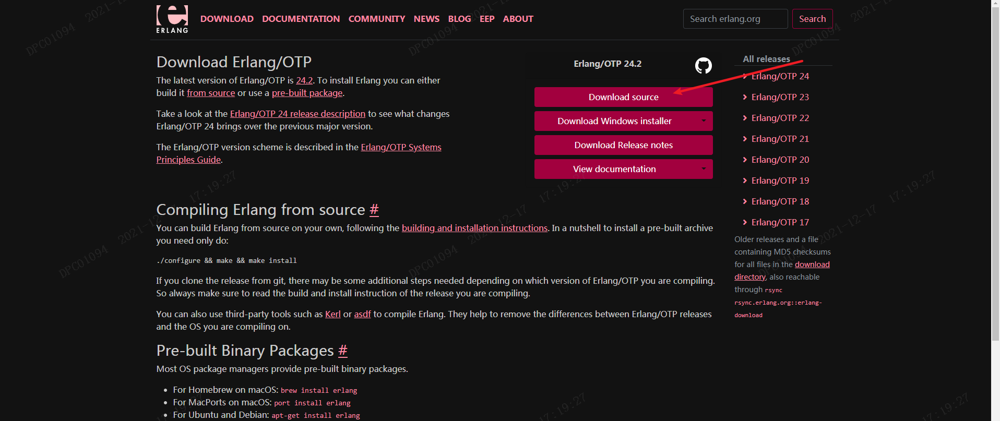Expand the Erlang/OTP 17 chevron
The width and height of the screenshot is (1000, 421).
pos(745,222)
